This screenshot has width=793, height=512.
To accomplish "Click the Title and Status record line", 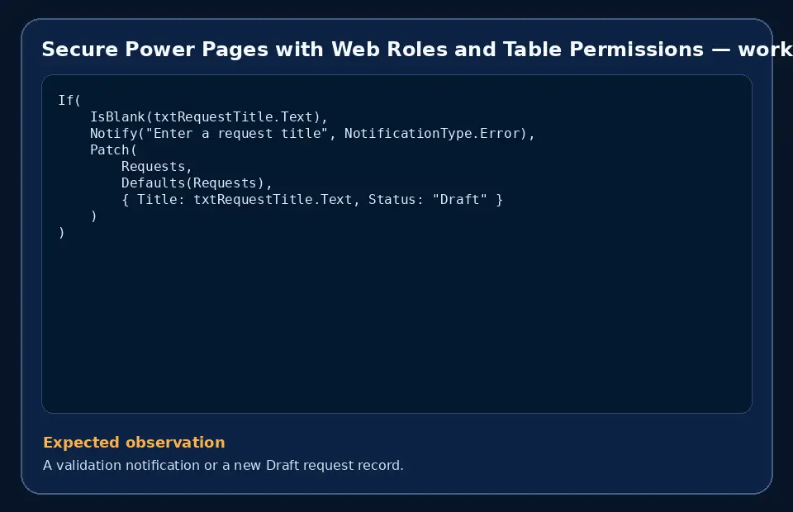I will click(312, 200).
